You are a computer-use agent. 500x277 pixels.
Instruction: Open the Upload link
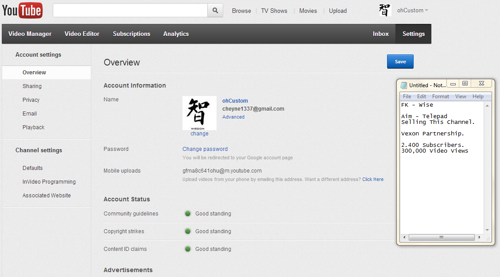(x=338, y=11)
